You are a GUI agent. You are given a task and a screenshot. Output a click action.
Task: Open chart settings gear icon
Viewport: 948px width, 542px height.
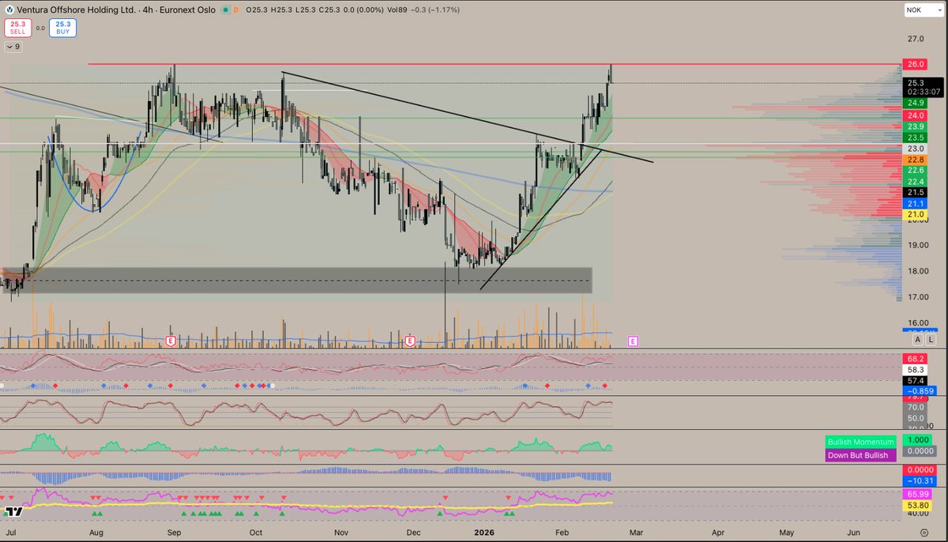coord(924,534)
